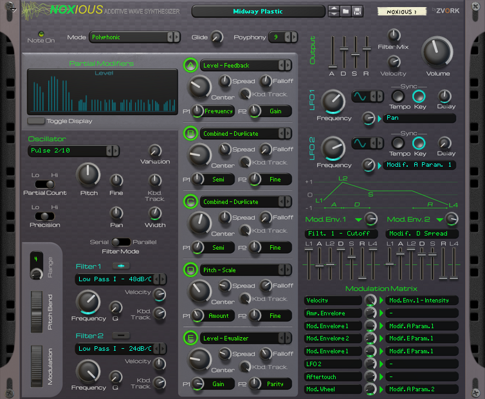Open Modifier A Level - Feedback dropdown
485x399 pixels.
click(246, 65)
